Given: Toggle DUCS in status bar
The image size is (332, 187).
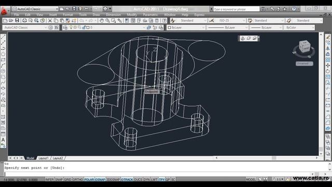Looking at the screenshot, I should (138, 179).
